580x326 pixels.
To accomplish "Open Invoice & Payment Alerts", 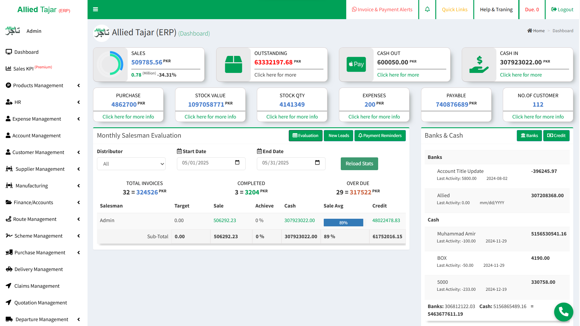I will (x=382, y=9).
